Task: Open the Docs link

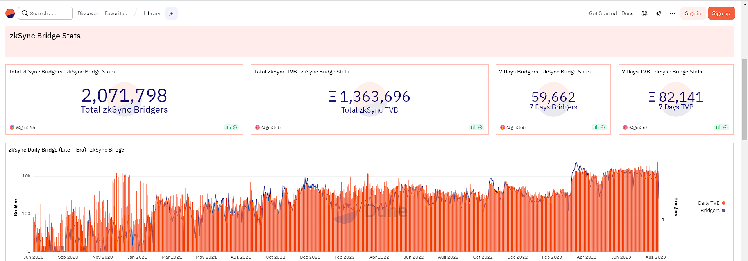Action: click(627, 13)
